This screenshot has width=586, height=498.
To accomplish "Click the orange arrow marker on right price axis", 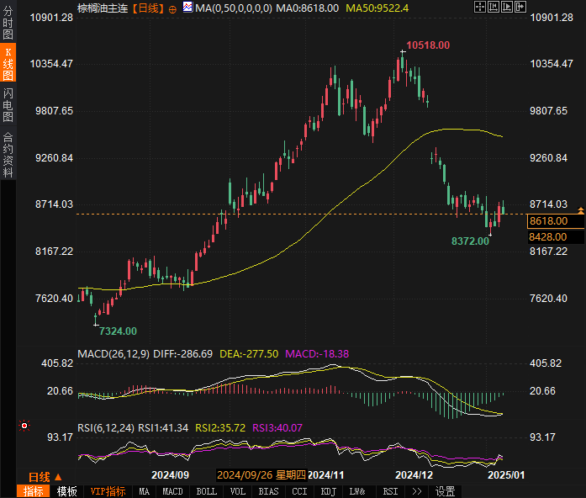I will click(x=580, y=208).
